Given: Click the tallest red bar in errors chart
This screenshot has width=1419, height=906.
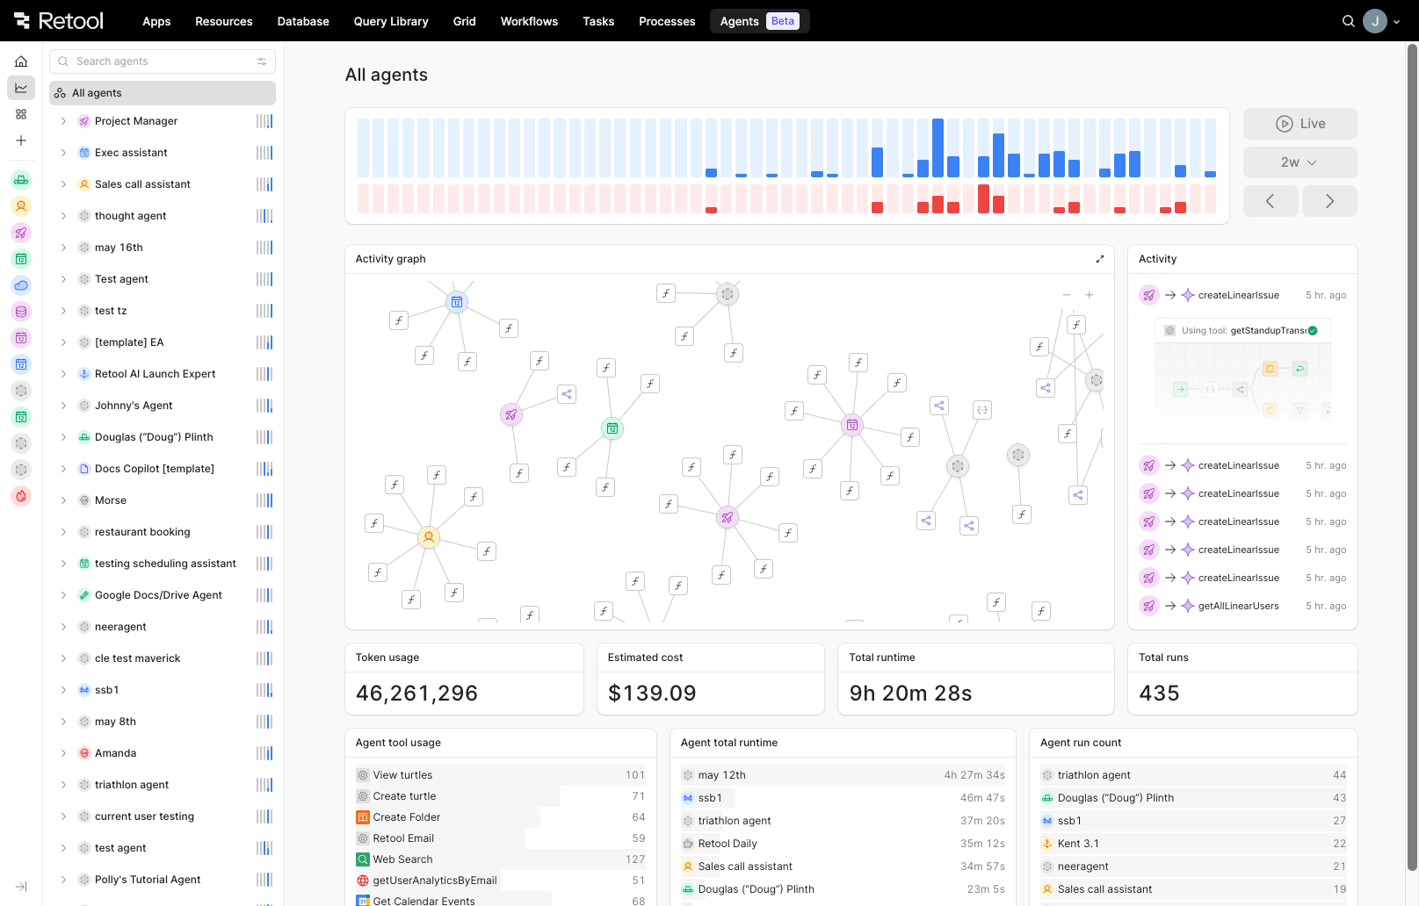Looking at the screenshot, I should click(983, 198).
